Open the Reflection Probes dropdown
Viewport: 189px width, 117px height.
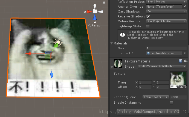tap(166, 2)
